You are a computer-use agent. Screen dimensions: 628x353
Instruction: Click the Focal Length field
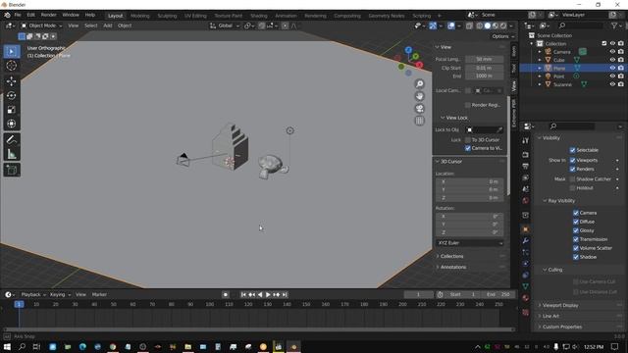484,59
